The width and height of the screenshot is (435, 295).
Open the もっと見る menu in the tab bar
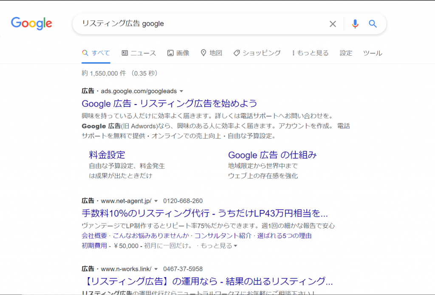311,53
